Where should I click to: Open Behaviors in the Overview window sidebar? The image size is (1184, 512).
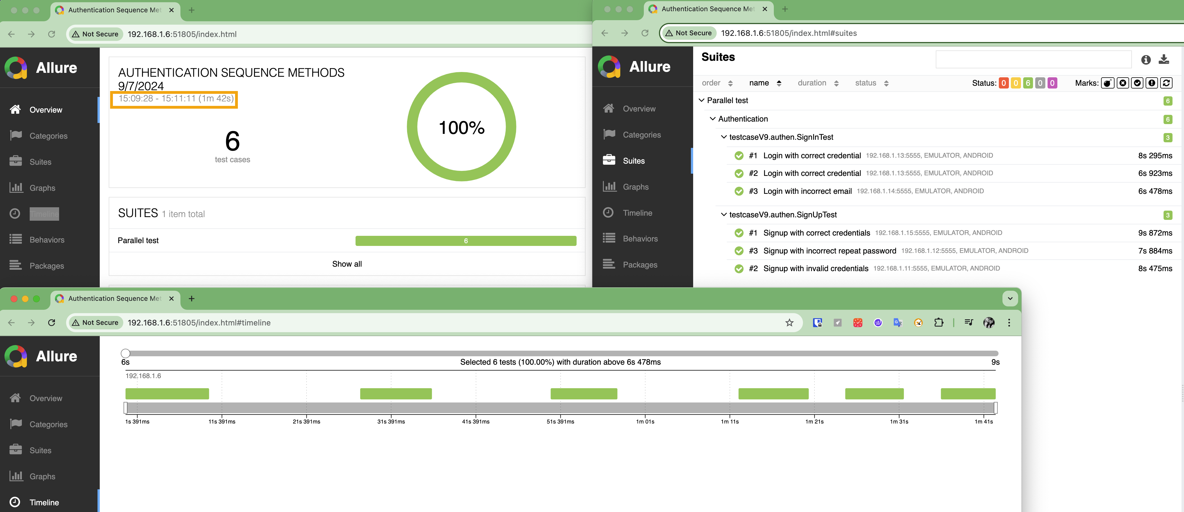(47, 240)
